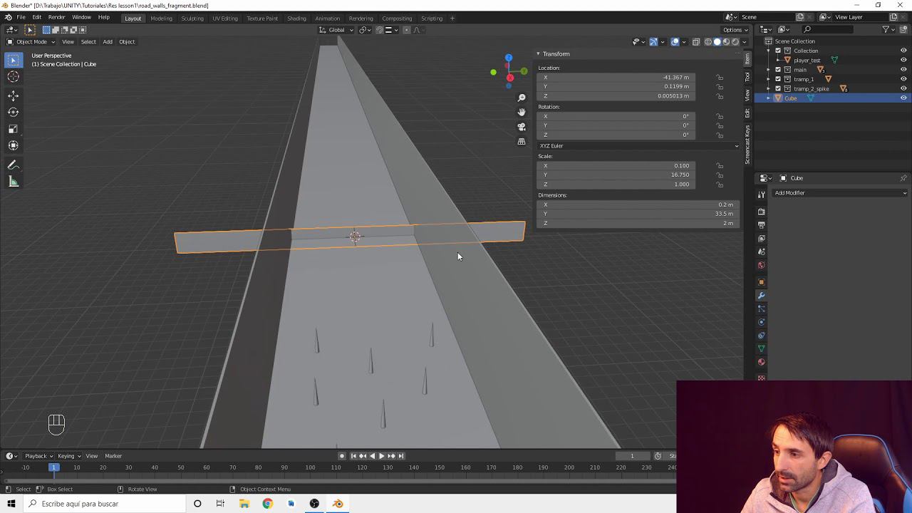Open the Render properties tab icon
Viewport: 912px width, 513px height.
pos(761,212)
